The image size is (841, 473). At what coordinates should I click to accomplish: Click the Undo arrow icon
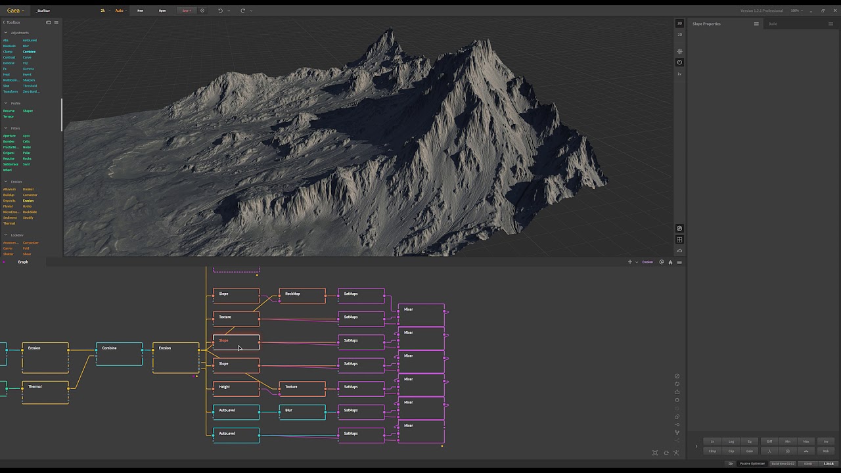220,11
